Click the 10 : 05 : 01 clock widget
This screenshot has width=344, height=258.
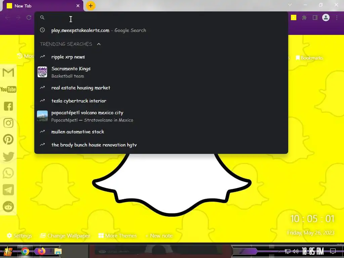pyautogui.click(x=312, y=219)
